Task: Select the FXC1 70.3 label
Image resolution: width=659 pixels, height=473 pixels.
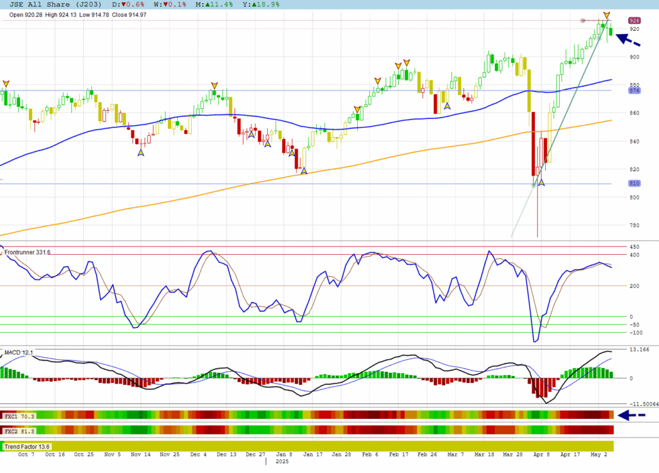Action: 19,416
